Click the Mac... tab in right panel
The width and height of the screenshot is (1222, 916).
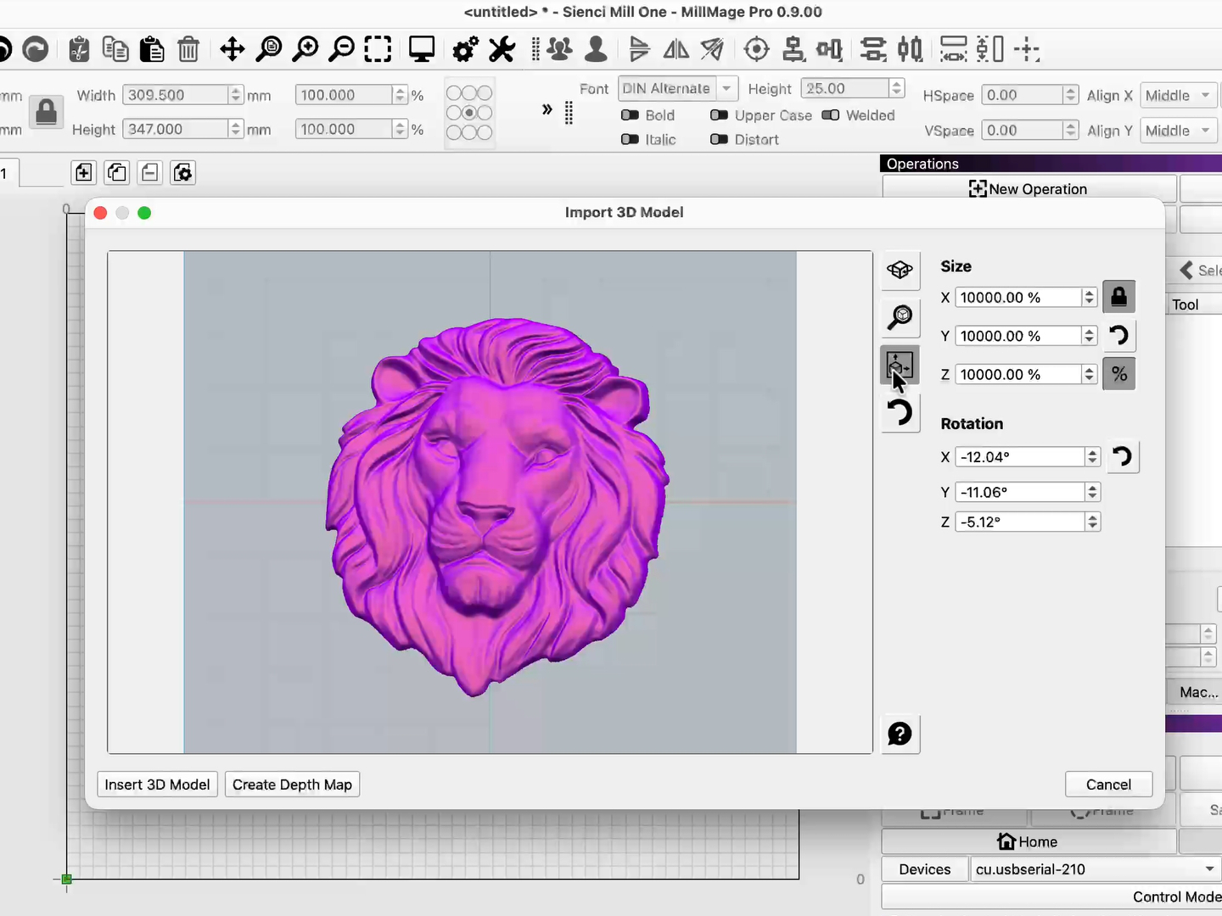[1197, 692]
